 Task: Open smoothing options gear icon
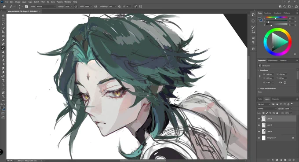coord(119,7)
